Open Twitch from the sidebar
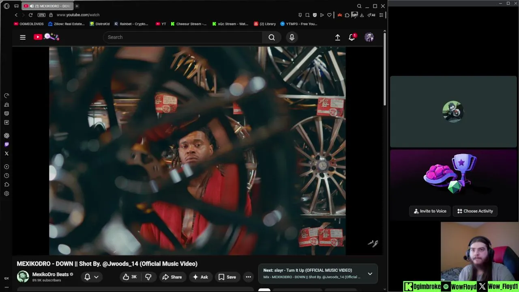Screen dimensions: 519x292 click(6, 144)
